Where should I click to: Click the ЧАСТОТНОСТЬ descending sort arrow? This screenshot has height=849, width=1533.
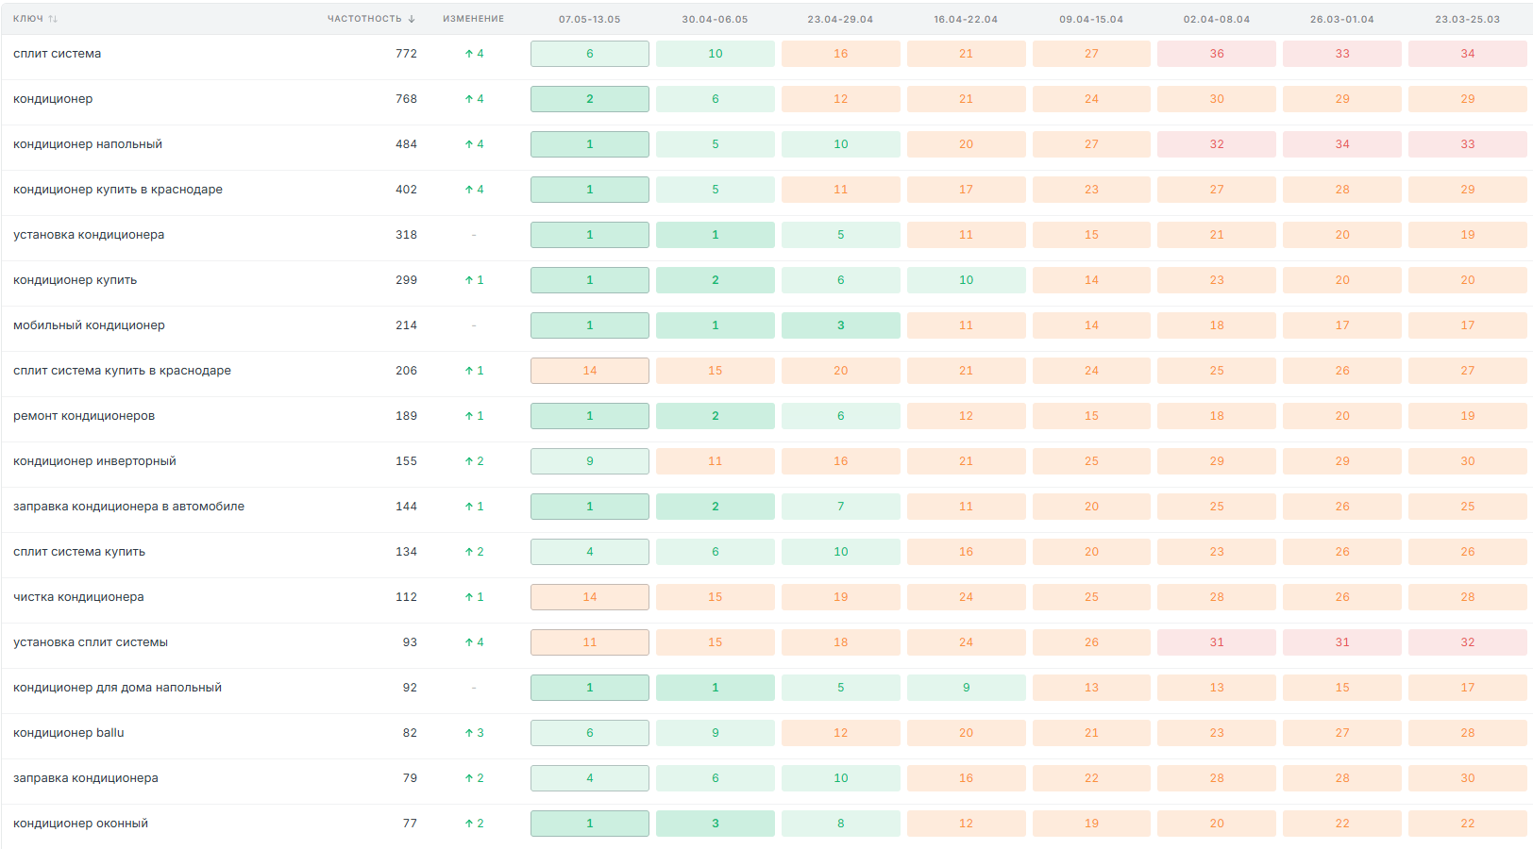pyautogui.click(x=412, y=19)
